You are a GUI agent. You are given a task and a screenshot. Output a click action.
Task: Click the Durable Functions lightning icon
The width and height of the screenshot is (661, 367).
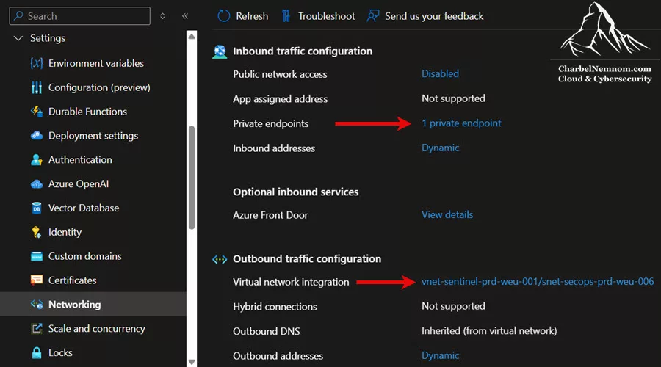[x=37, y=112]
